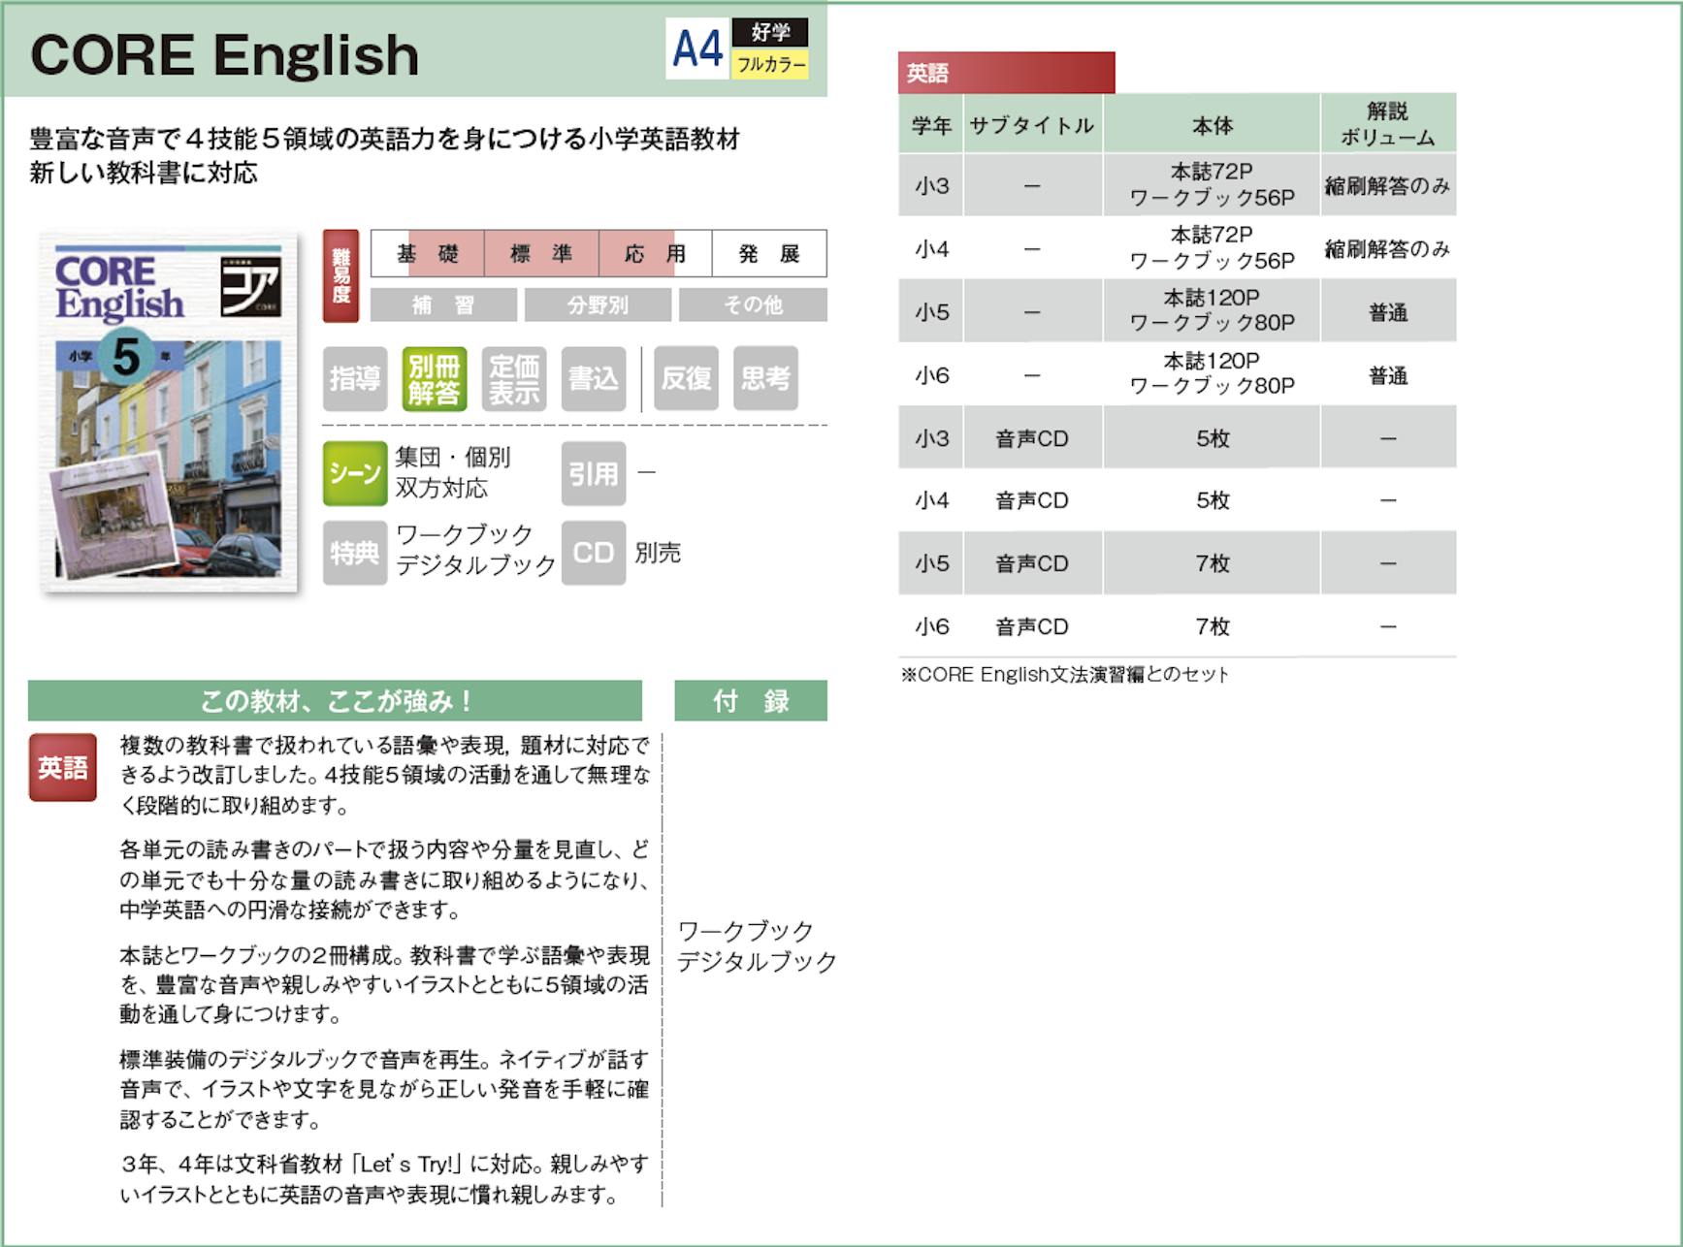The width and height of the screenshot is (1683, 1247).
Task: Click the green シーン badge icon
Action: [x=355, y=473]
